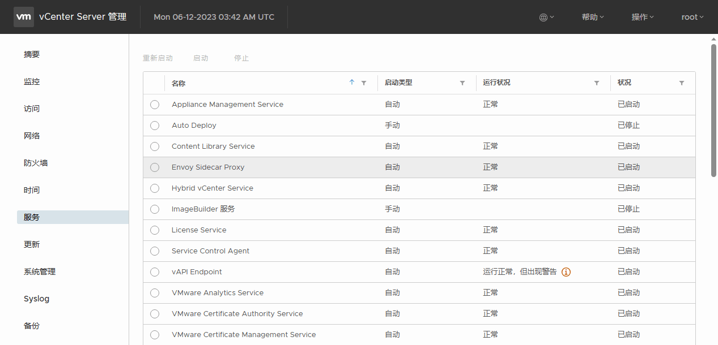The image size is (718, 345).
Task: Select the Content Library Service radio button
Action: [x=155, y=146]
